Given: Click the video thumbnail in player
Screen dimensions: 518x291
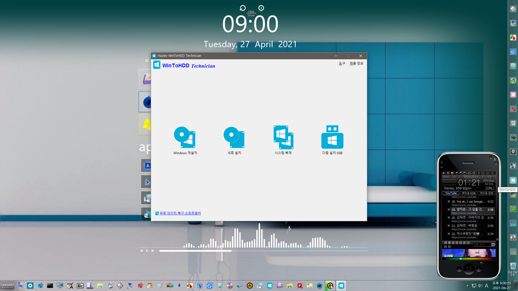Looking at the screenshot, I should tap(469, 253).
